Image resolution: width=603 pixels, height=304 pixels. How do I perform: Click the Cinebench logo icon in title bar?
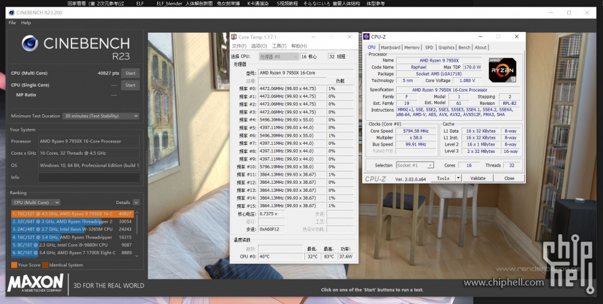(x=12, y=13)
